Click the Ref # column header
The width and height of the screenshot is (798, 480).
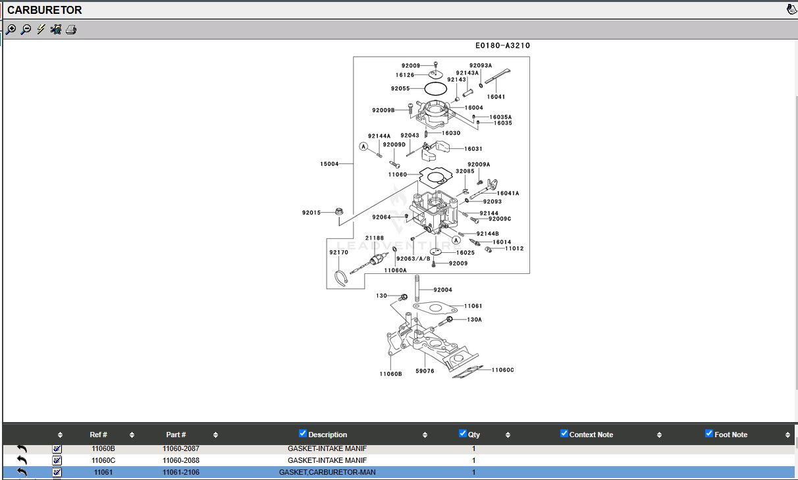click(99, 435)
